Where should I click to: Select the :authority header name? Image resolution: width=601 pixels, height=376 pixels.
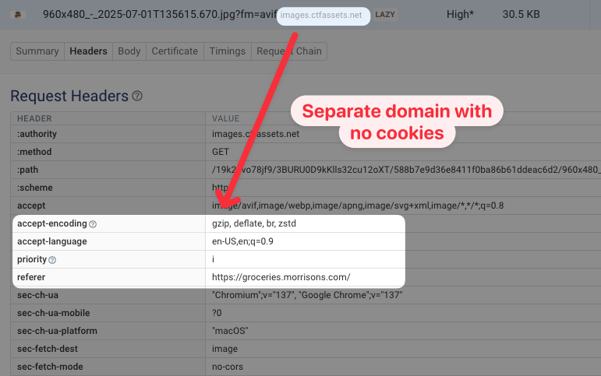click(x=37, y=134)
